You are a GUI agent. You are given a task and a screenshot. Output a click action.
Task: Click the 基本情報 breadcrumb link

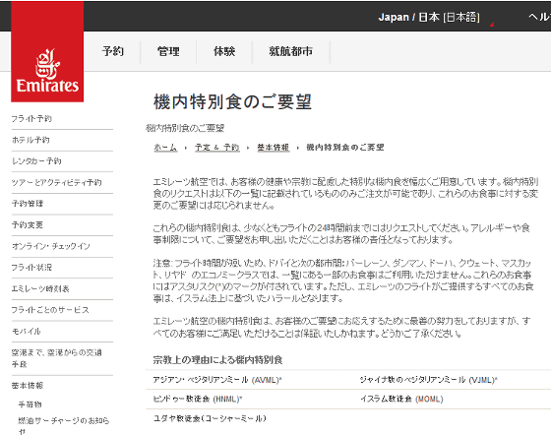[x=274, y=148]
